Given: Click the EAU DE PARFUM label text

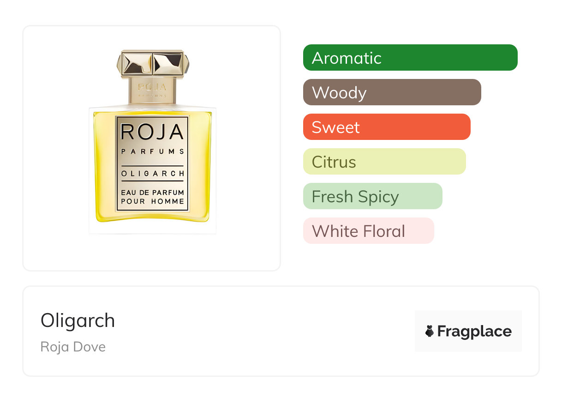Looking at the screenshot, I should pos(152,192).
